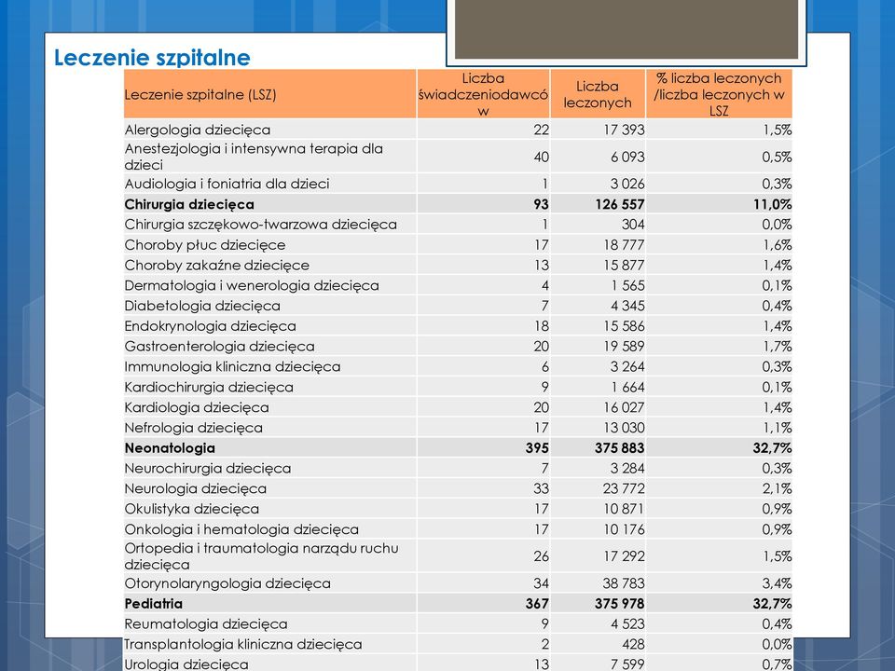Screen dimensions: 895x671
Task: Click the percentage '2,1%'
Action: [x=777, y=489]
